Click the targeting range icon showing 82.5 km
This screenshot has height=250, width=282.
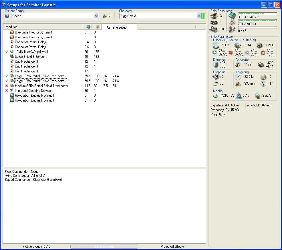[238, 77]
